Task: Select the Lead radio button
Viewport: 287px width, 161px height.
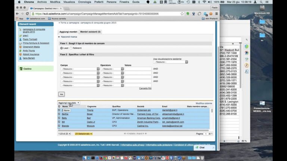Action: pyautogui.click(x=62, y=48)
